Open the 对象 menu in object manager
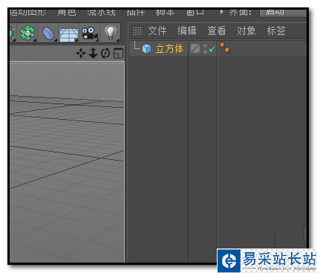The image size is (317, 273). pos(246,30)
